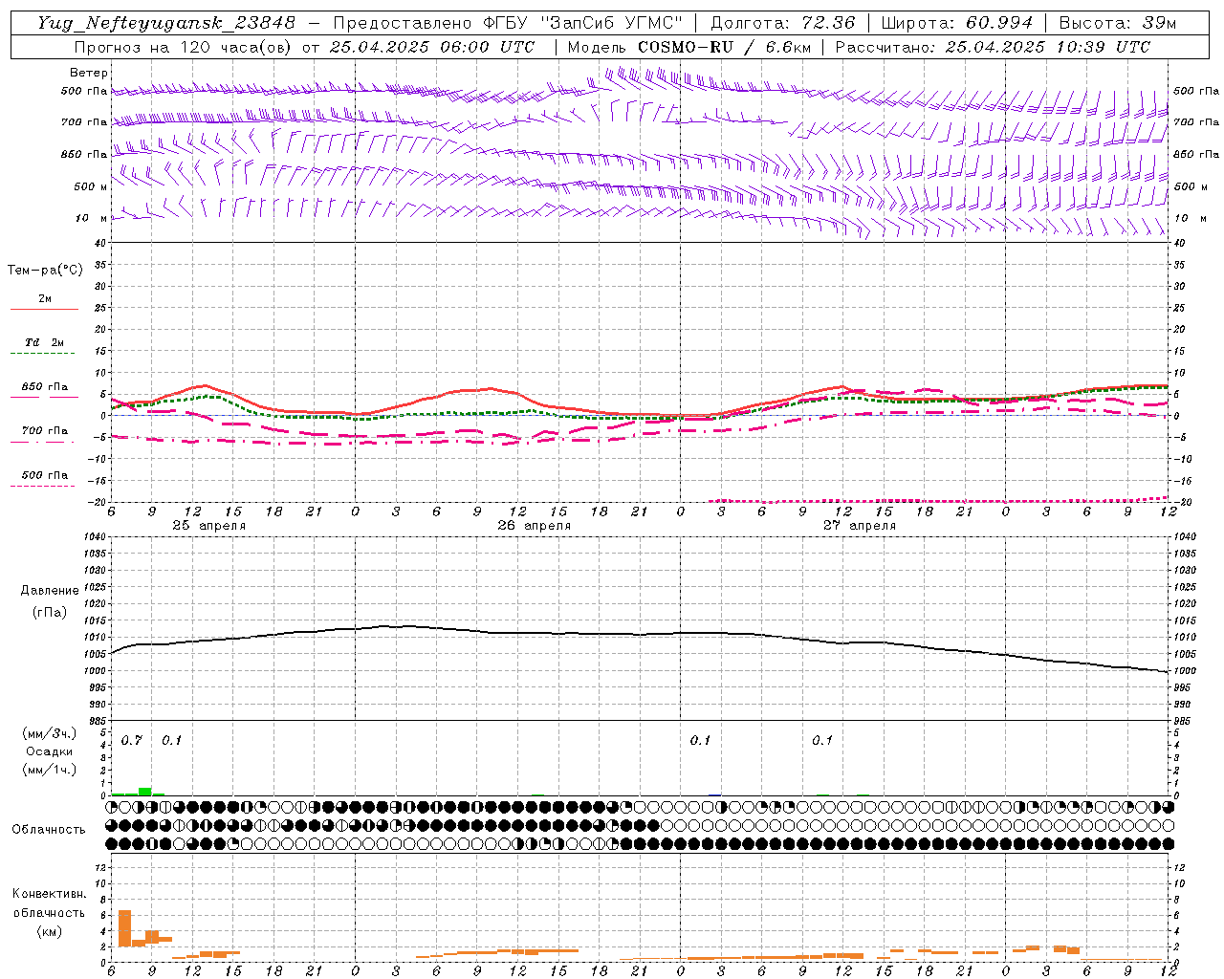Click the (мм/3ч.) unit label

tap(49, 734)
